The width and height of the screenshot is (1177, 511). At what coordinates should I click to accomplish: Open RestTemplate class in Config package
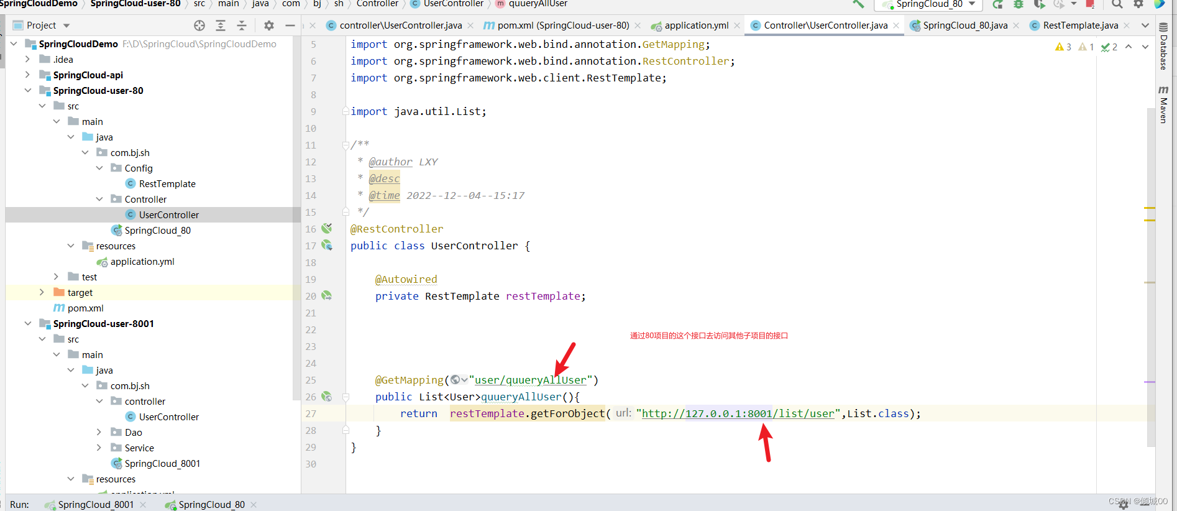click(167, 183)
